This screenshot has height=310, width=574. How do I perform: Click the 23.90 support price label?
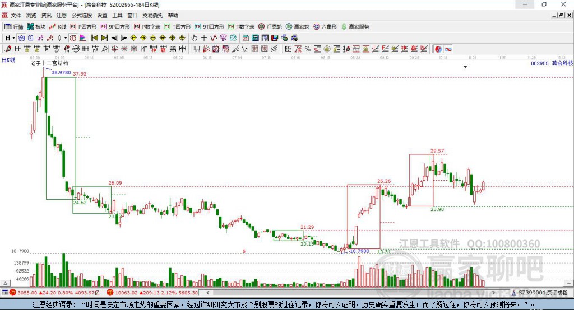(437, 209)
